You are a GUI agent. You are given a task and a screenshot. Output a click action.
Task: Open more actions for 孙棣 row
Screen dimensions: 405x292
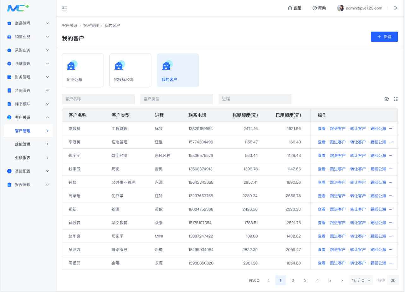point(390,182)
